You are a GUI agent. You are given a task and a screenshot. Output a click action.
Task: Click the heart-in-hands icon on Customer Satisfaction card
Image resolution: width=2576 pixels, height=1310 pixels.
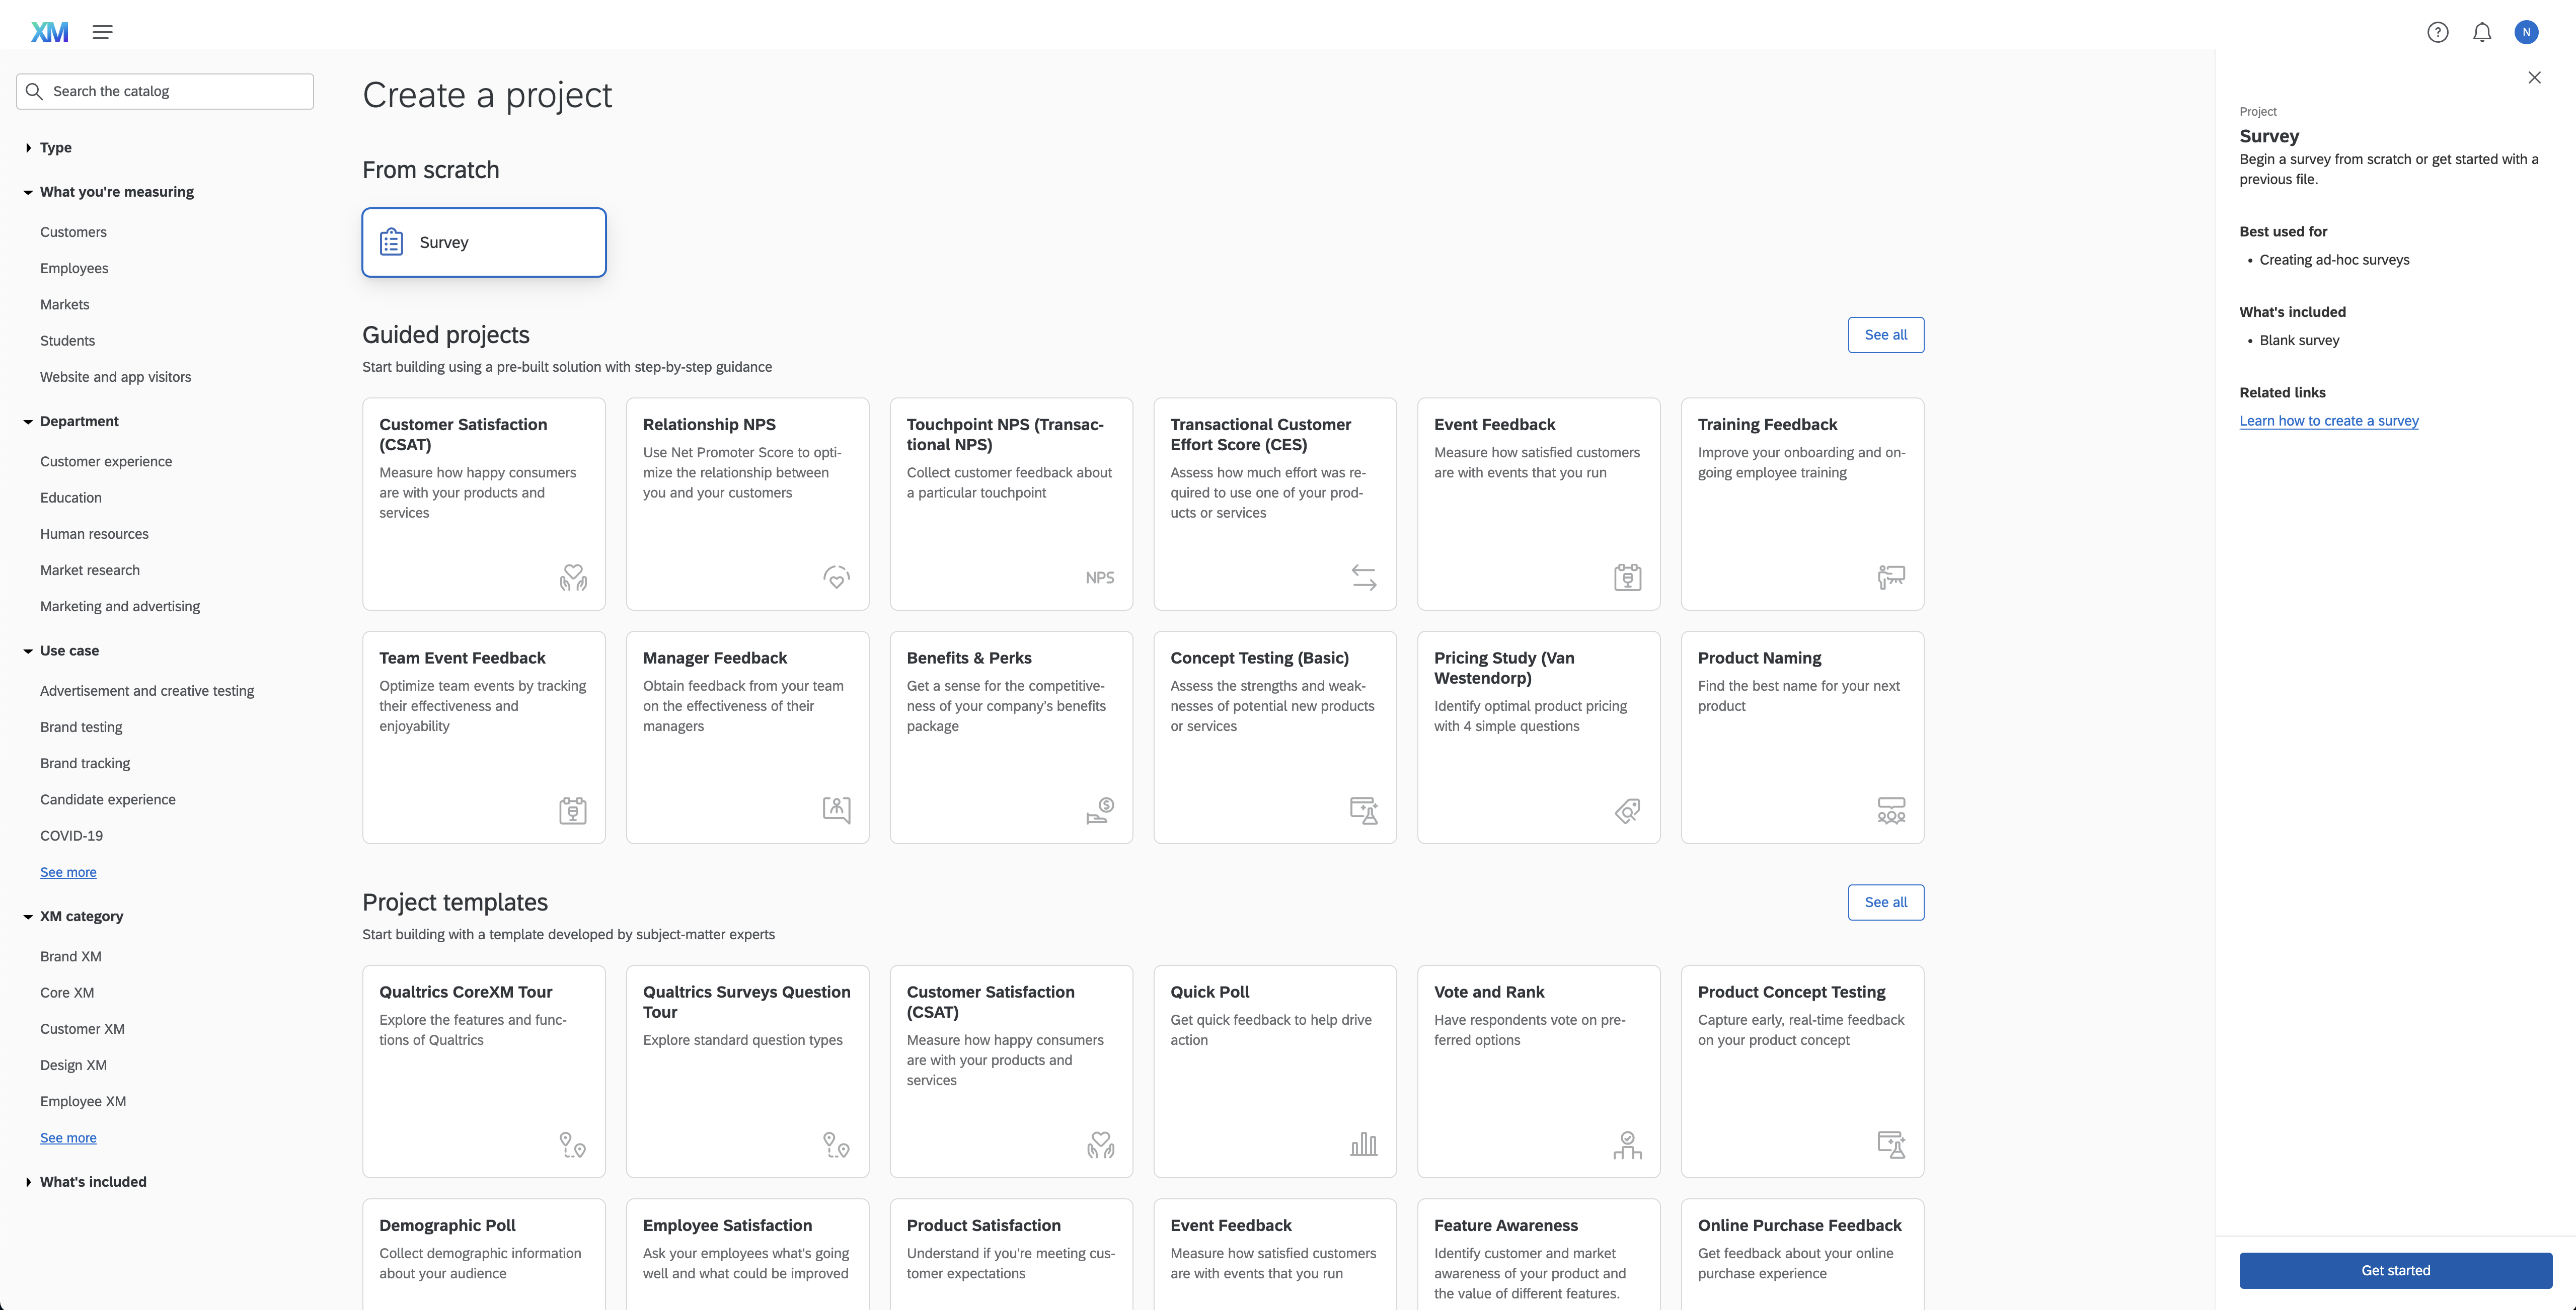(573, 577)
